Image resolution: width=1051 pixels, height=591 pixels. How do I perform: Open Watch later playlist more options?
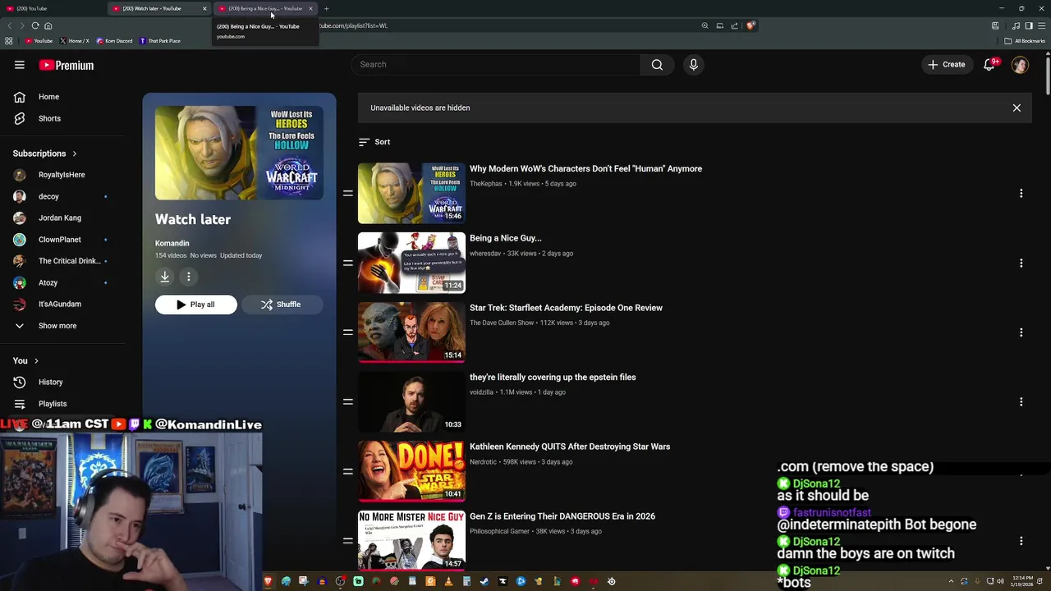tap(189, 277)
